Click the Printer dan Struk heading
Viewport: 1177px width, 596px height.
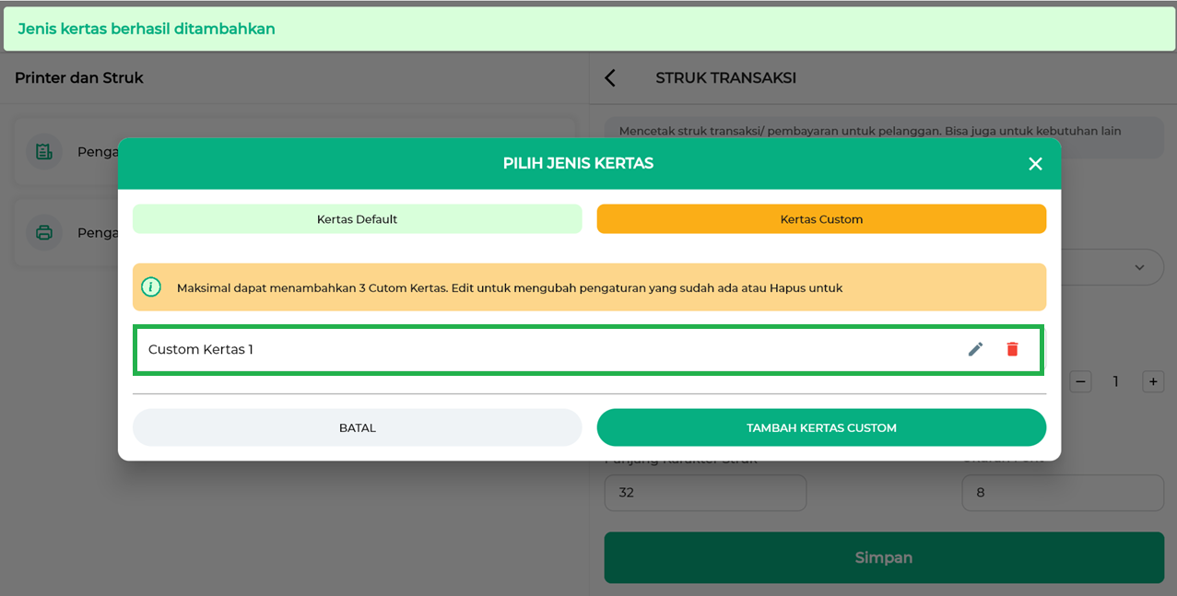(79, 78)
